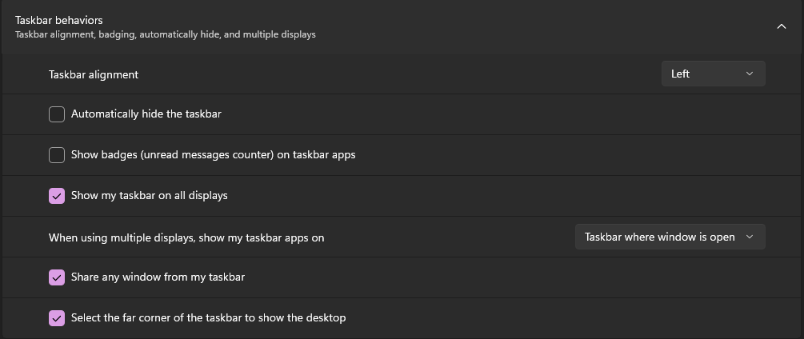
Task: Open the Taskbar alignment dropdown showing Left
Action: (x=714, y=74)
